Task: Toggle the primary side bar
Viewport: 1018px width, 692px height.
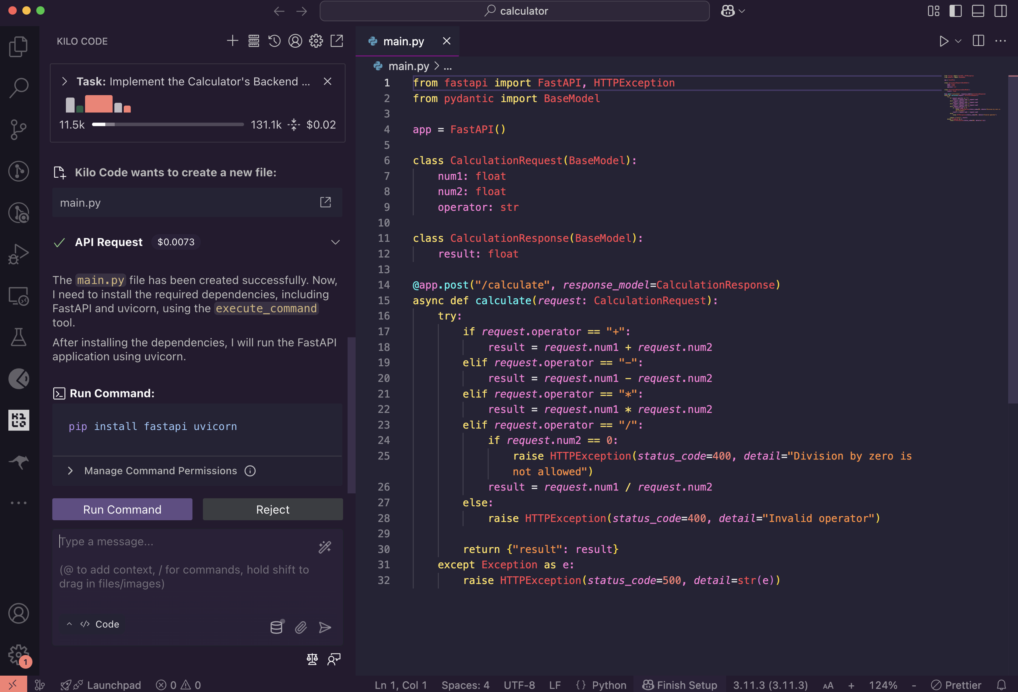Action: [x=955, y=11]
